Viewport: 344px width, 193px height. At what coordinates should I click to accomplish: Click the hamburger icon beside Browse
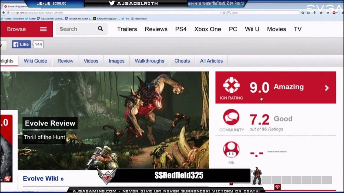(43, 29)
